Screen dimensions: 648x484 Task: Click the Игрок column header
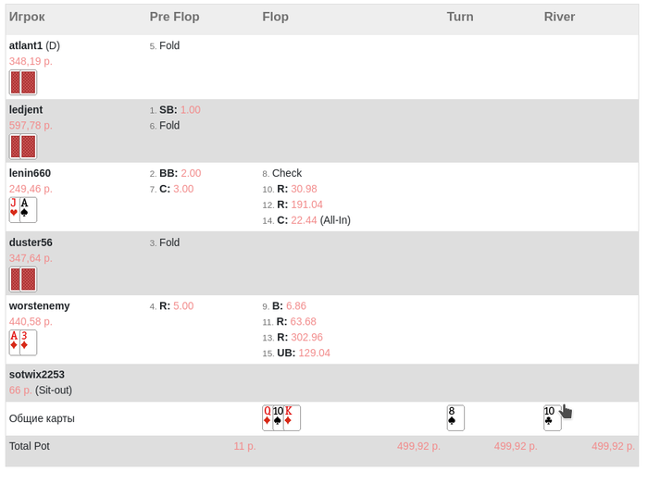point(27,17)
